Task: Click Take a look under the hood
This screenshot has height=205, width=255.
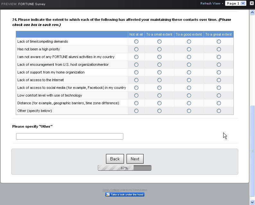Action: (x=125, y=194)
